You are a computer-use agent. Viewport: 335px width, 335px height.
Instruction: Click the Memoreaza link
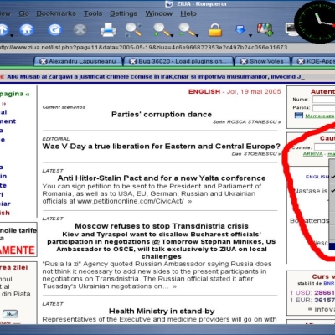(320, 116)
